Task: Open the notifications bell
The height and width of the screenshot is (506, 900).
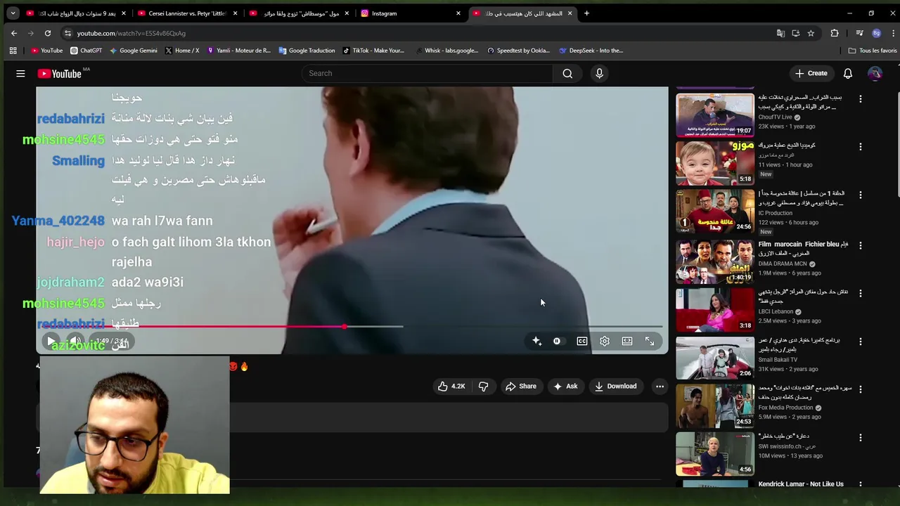Action: coord(848,73)
